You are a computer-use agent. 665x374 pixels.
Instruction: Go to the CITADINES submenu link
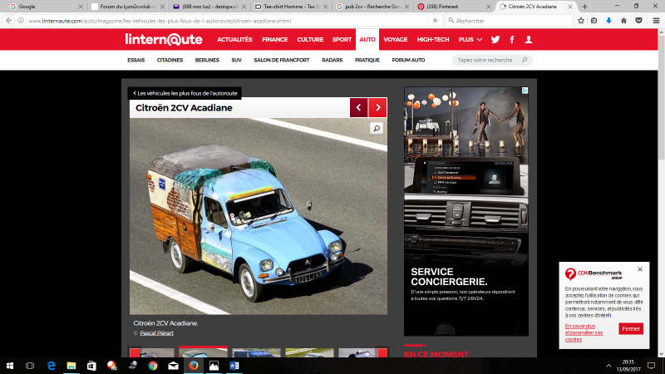170,60
